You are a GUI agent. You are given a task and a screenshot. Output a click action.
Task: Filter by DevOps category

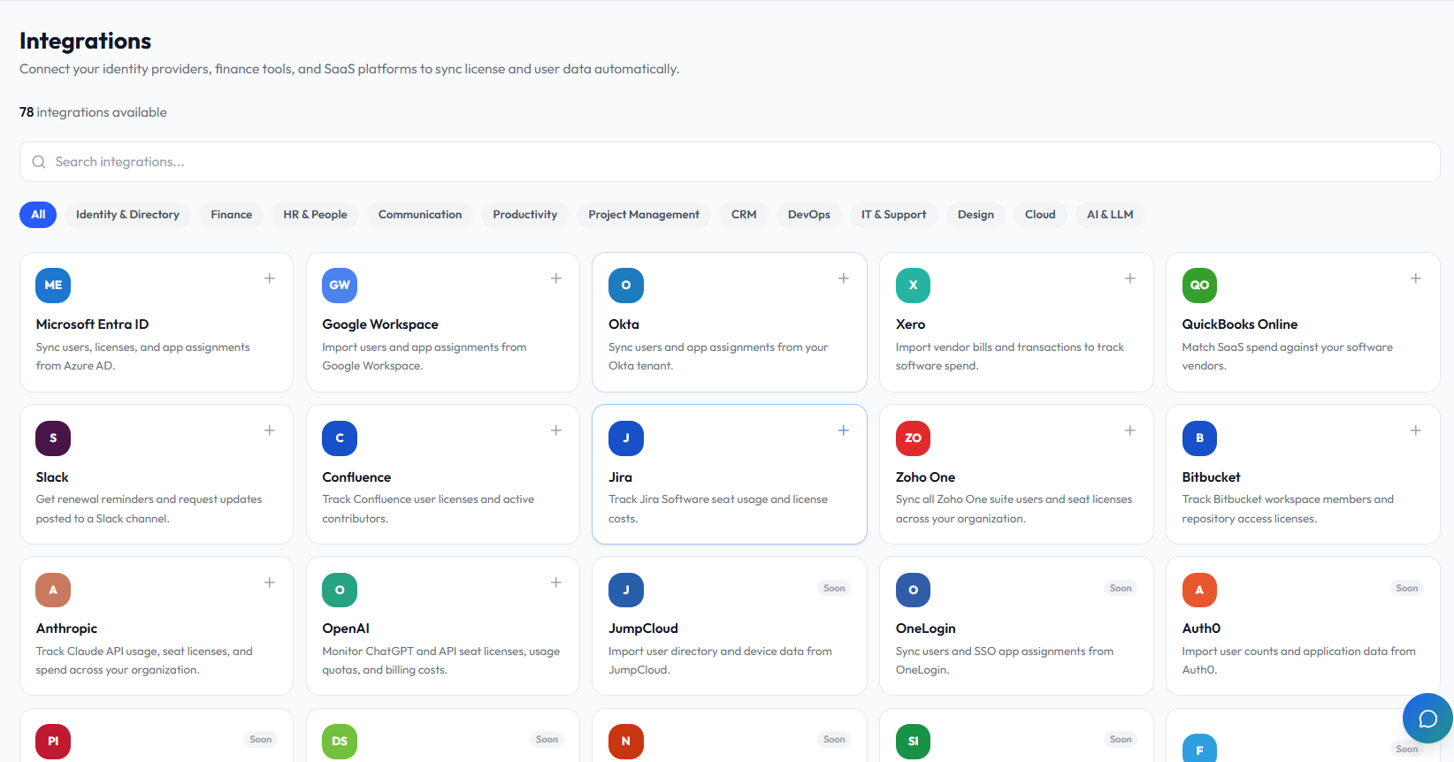click(x=809, y=215)
